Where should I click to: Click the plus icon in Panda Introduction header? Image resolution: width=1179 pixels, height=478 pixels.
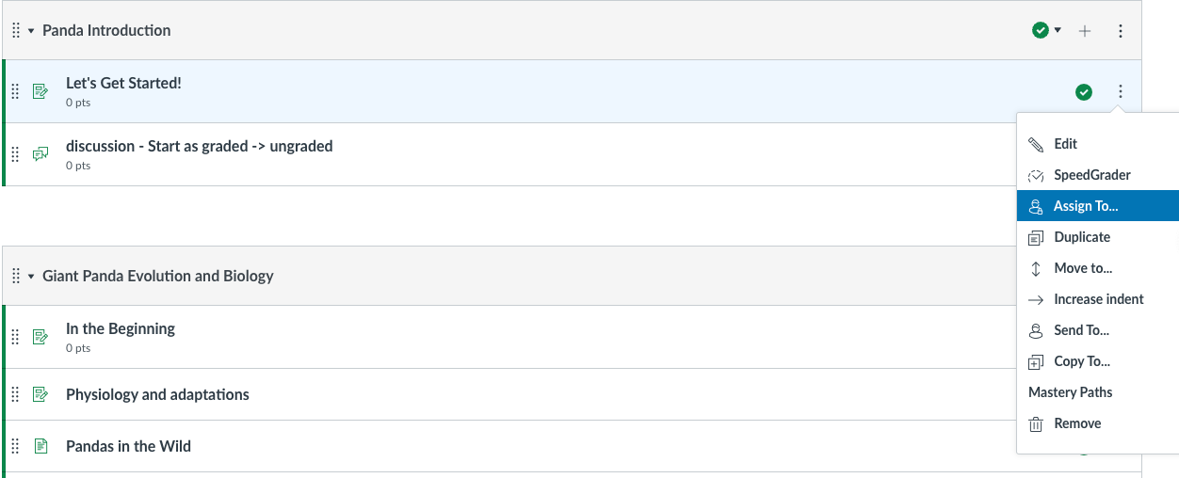click(x=1085, y=31)
